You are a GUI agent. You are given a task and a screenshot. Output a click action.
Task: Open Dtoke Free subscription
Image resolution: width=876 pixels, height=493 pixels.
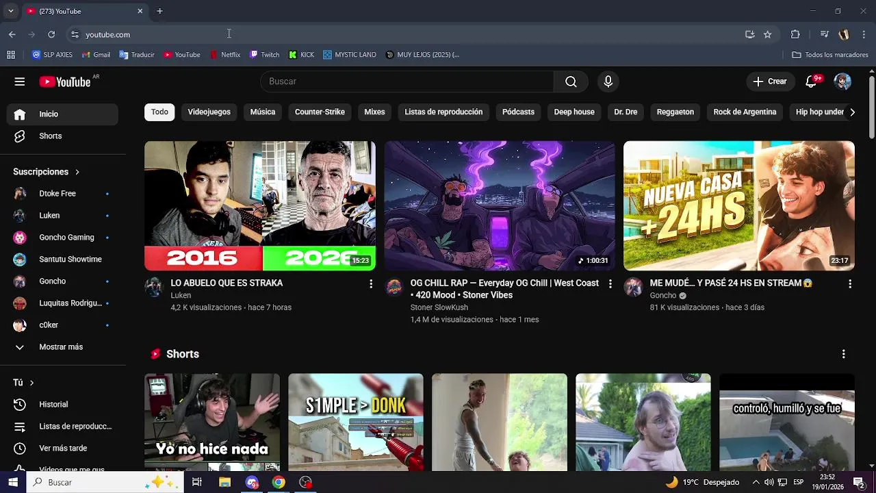coord(62,194)
